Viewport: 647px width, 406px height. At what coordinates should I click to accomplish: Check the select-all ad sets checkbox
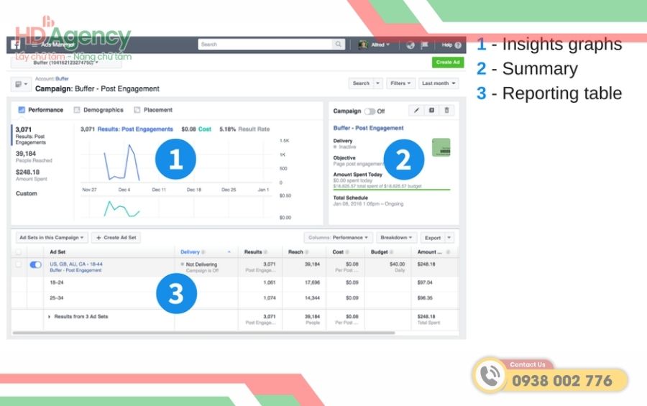pos(19,252)
